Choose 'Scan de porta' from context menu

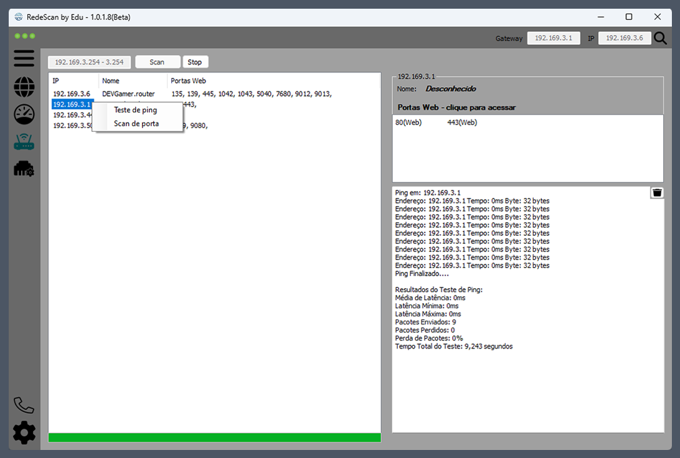pyautogui.click(x=136, y=124)
